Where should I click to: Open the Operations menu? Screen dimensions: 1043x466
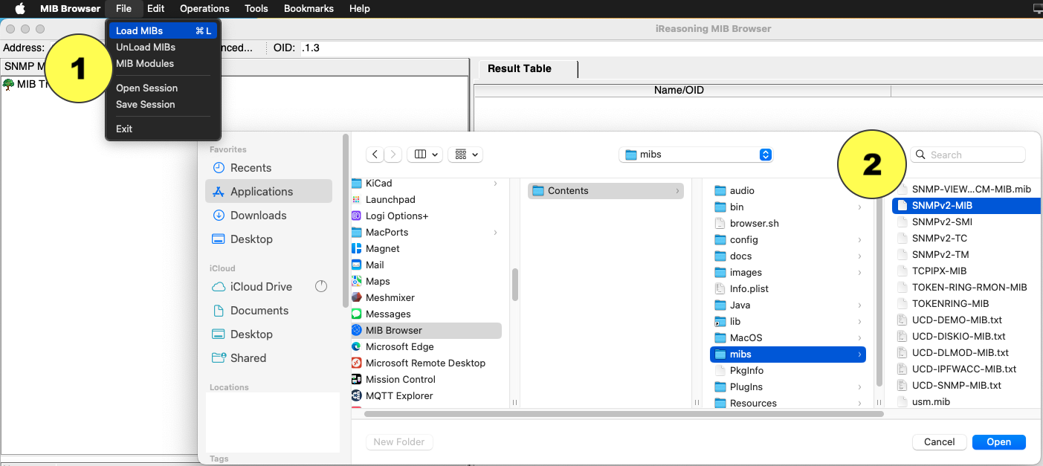[204, 9]
